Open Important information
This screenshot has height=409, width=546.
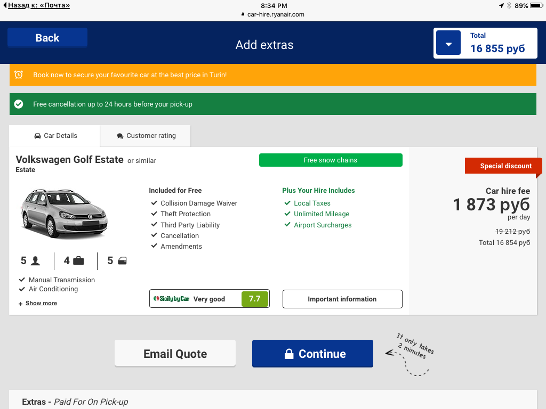tap(342, 299)
